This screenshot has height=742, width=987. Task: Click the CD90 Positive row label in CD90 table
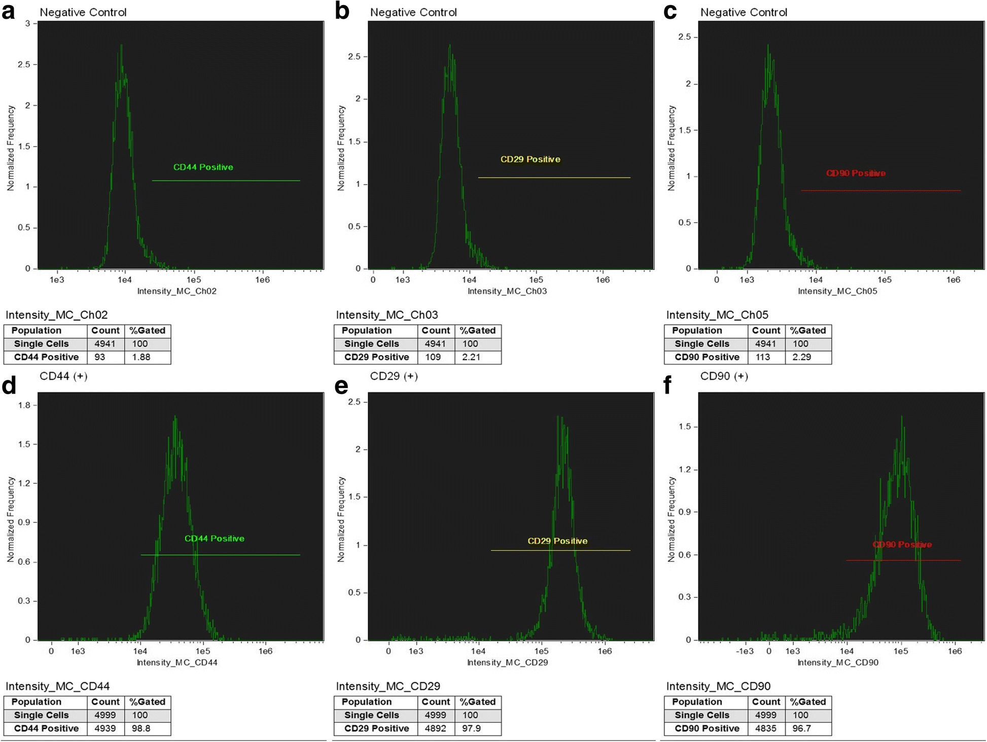(x=707, y=728)
